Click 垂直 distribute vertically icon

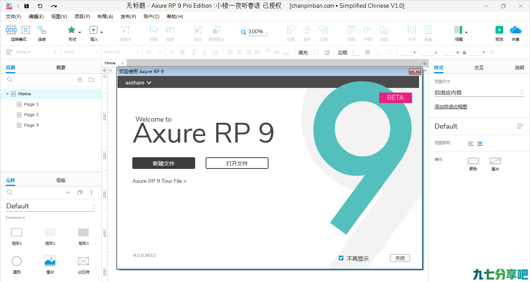pyautogui.click(x=428, y=30)
